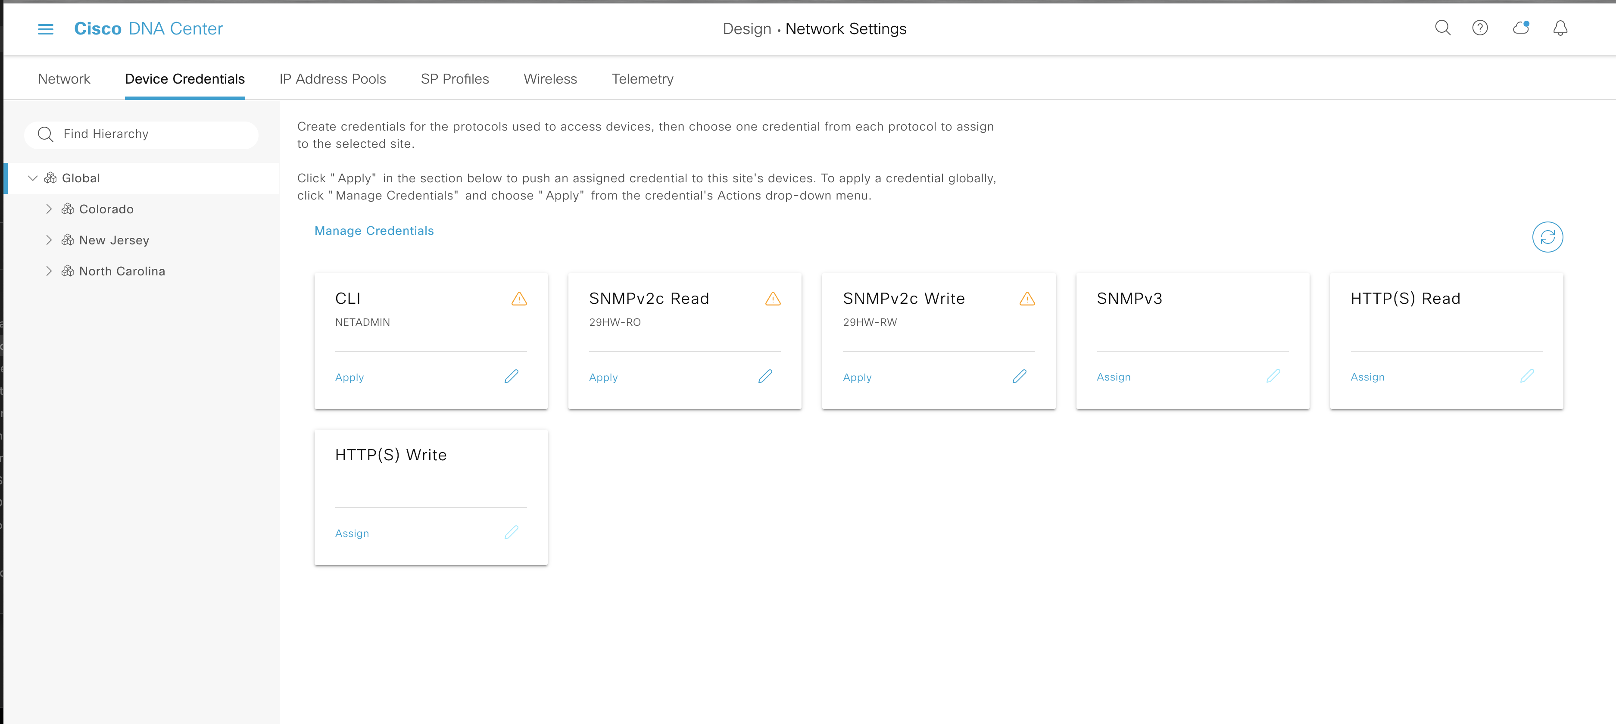The image size is (1616, 724).
Task: Edit SNMPv2c Write credential pencil icon
Action: pyautogui.click(x=1020, y=376)
